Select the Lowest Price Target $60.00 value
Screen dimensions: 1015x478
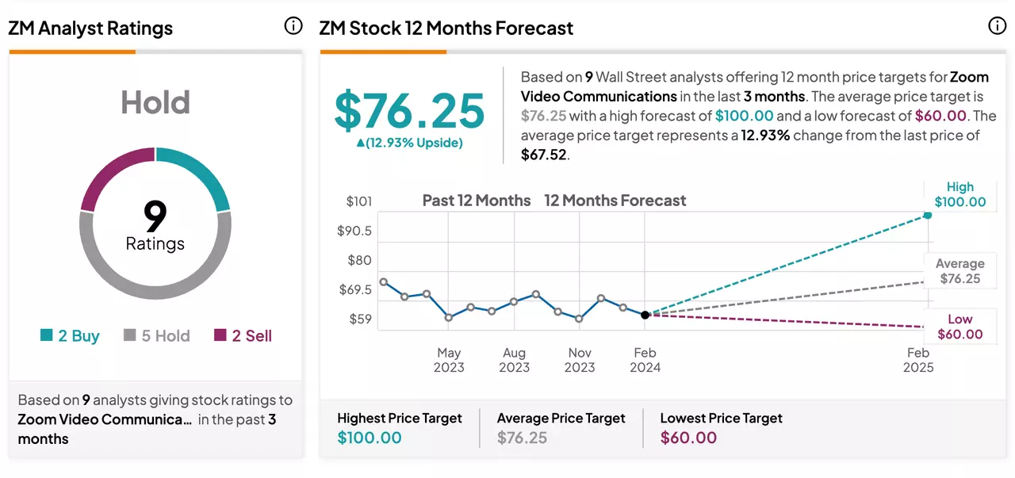[x=688, y=438]
